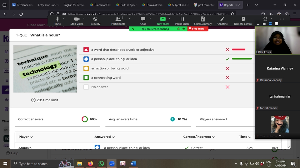Select the red triangle answer icon
The width and height of the screenshot is (300, 168).
(x=86, y=50)
